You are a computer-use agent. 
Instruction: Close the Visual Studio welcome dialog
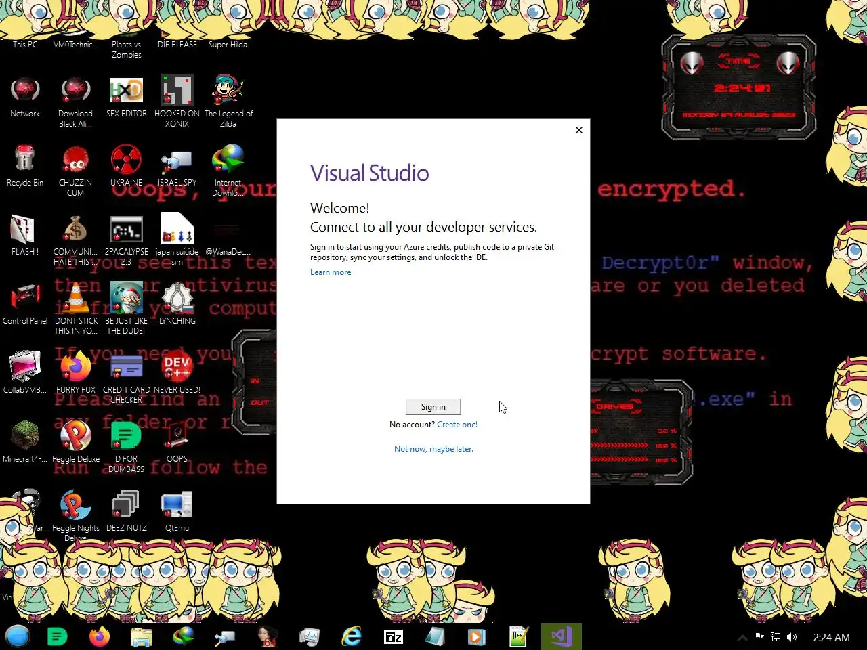click(579, 130)
